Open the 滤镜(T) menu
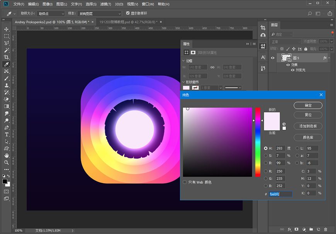The image size is (336, 234). (x=106, y=4)
